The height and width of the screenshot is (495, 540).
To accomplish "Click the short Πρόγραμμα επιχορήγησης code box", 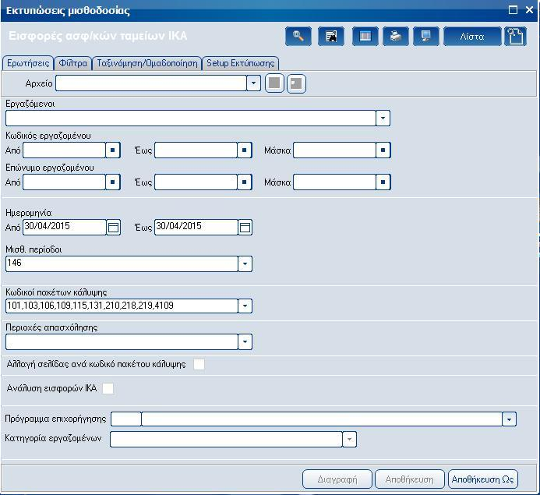I will tap(126, 419).
